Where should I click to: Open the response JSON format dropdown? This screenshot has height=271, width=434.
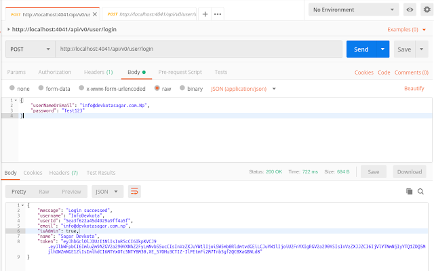pos(107,191)
